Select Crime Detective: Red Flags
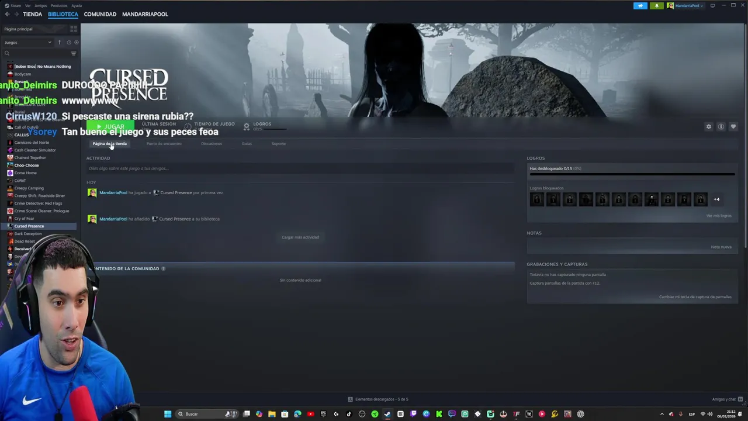 coord(38,203)
